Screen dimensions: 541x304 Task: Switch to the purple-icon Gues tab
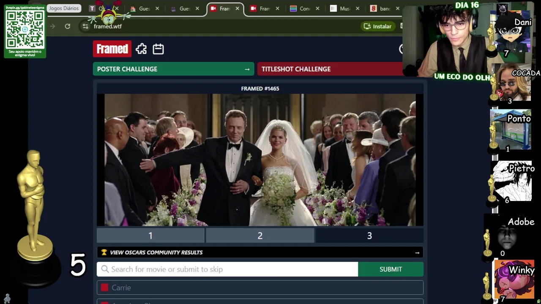click(183, 8)
